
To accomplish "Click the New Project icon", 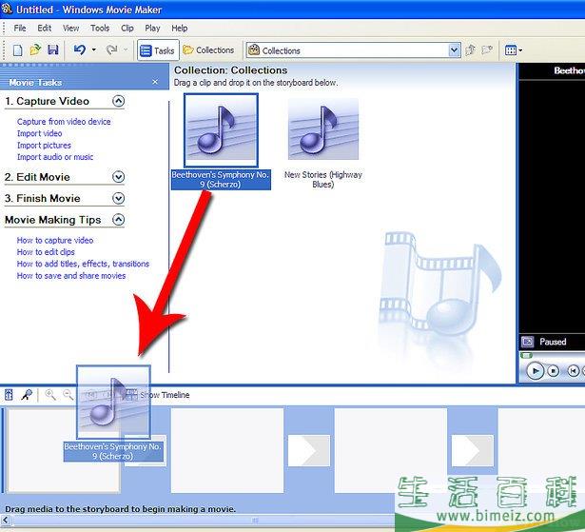I will point(17,50).
